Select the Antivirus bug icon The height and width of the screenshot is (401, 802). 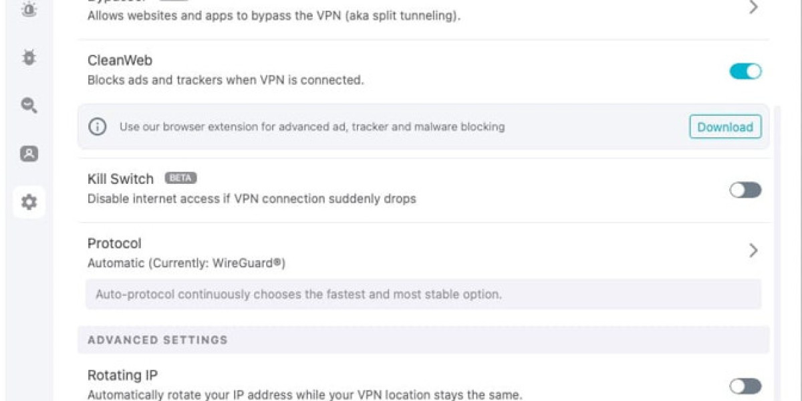tap(28, 59)
